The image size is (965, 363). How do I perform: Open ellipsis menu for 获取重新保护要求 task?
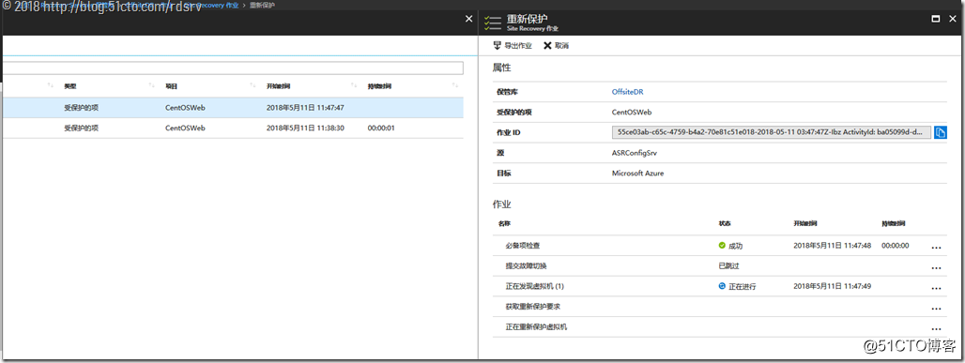point(937,309)
